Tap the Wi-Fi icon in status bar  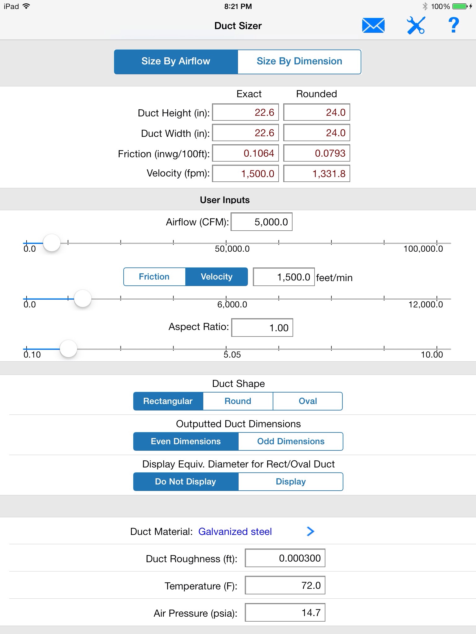26,6
